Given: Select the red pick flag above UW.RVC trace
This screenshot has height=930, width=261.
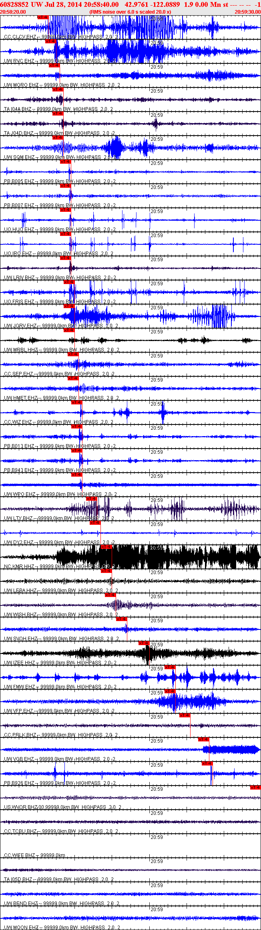Looking at the screenshot, I should pos(50,41).
